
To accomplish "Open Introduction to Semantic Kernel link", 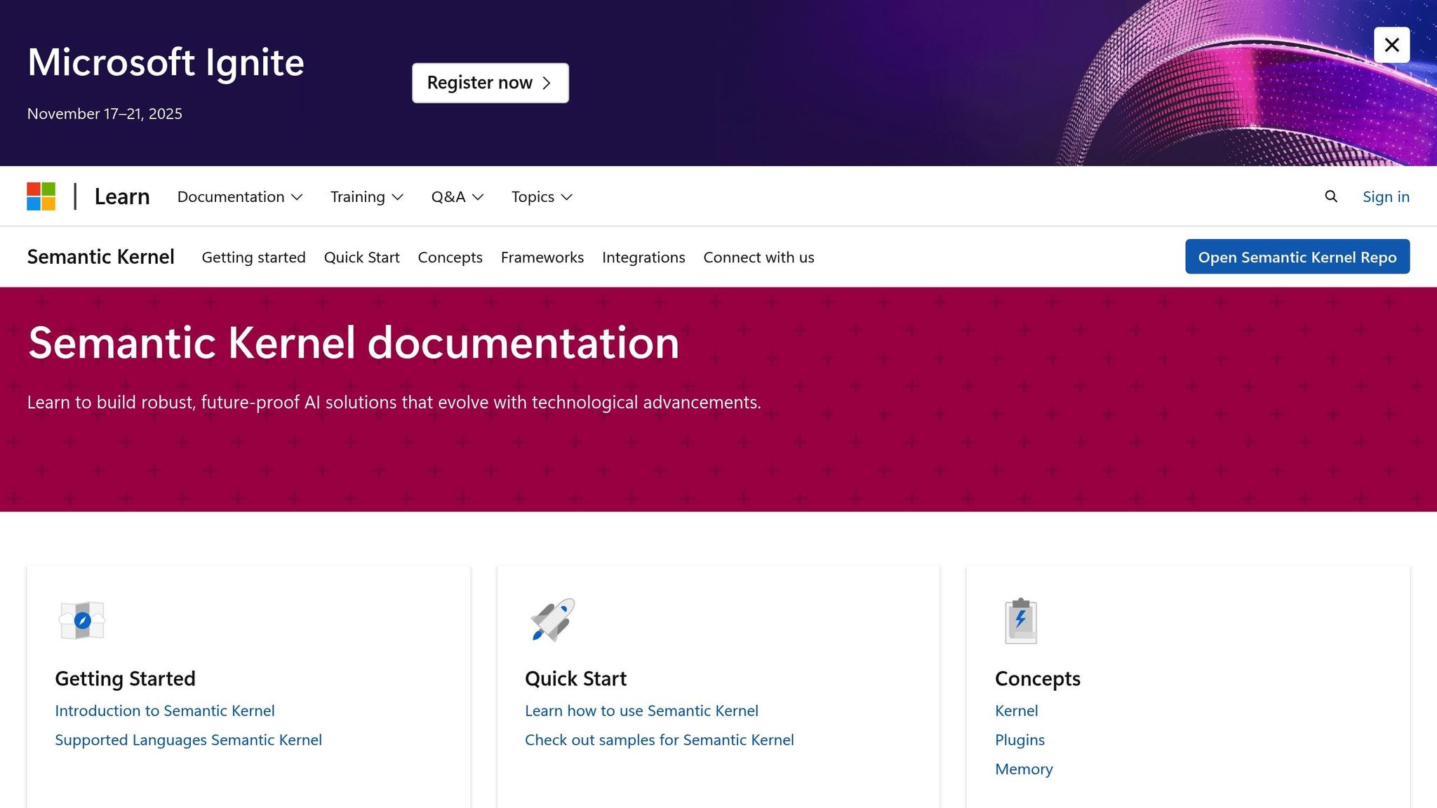I will pyautogui.click(x=165, y=711).
